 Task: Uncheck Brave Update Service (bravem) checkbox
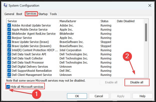click(x=9, y=46)
